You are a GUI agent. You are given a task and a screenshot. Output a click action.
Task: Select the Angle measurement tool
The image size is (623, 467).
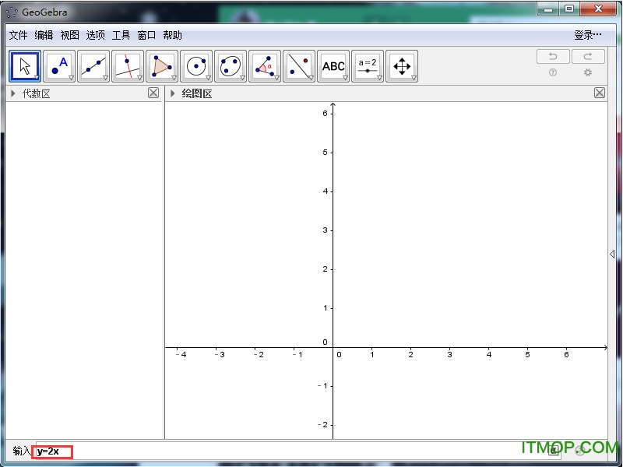pyautogui.click(x=265, y=65)
